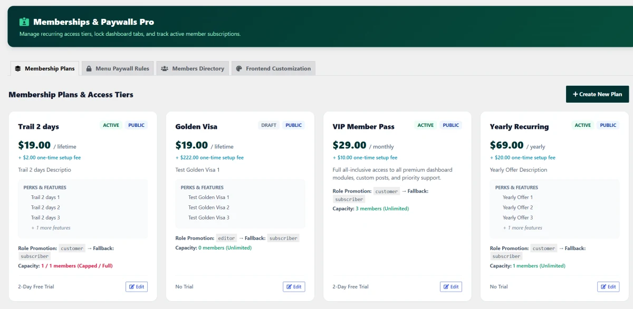Edit the Golden Visa plan
This screenshot has width=633, height=309.
click(x=294, y=287)
